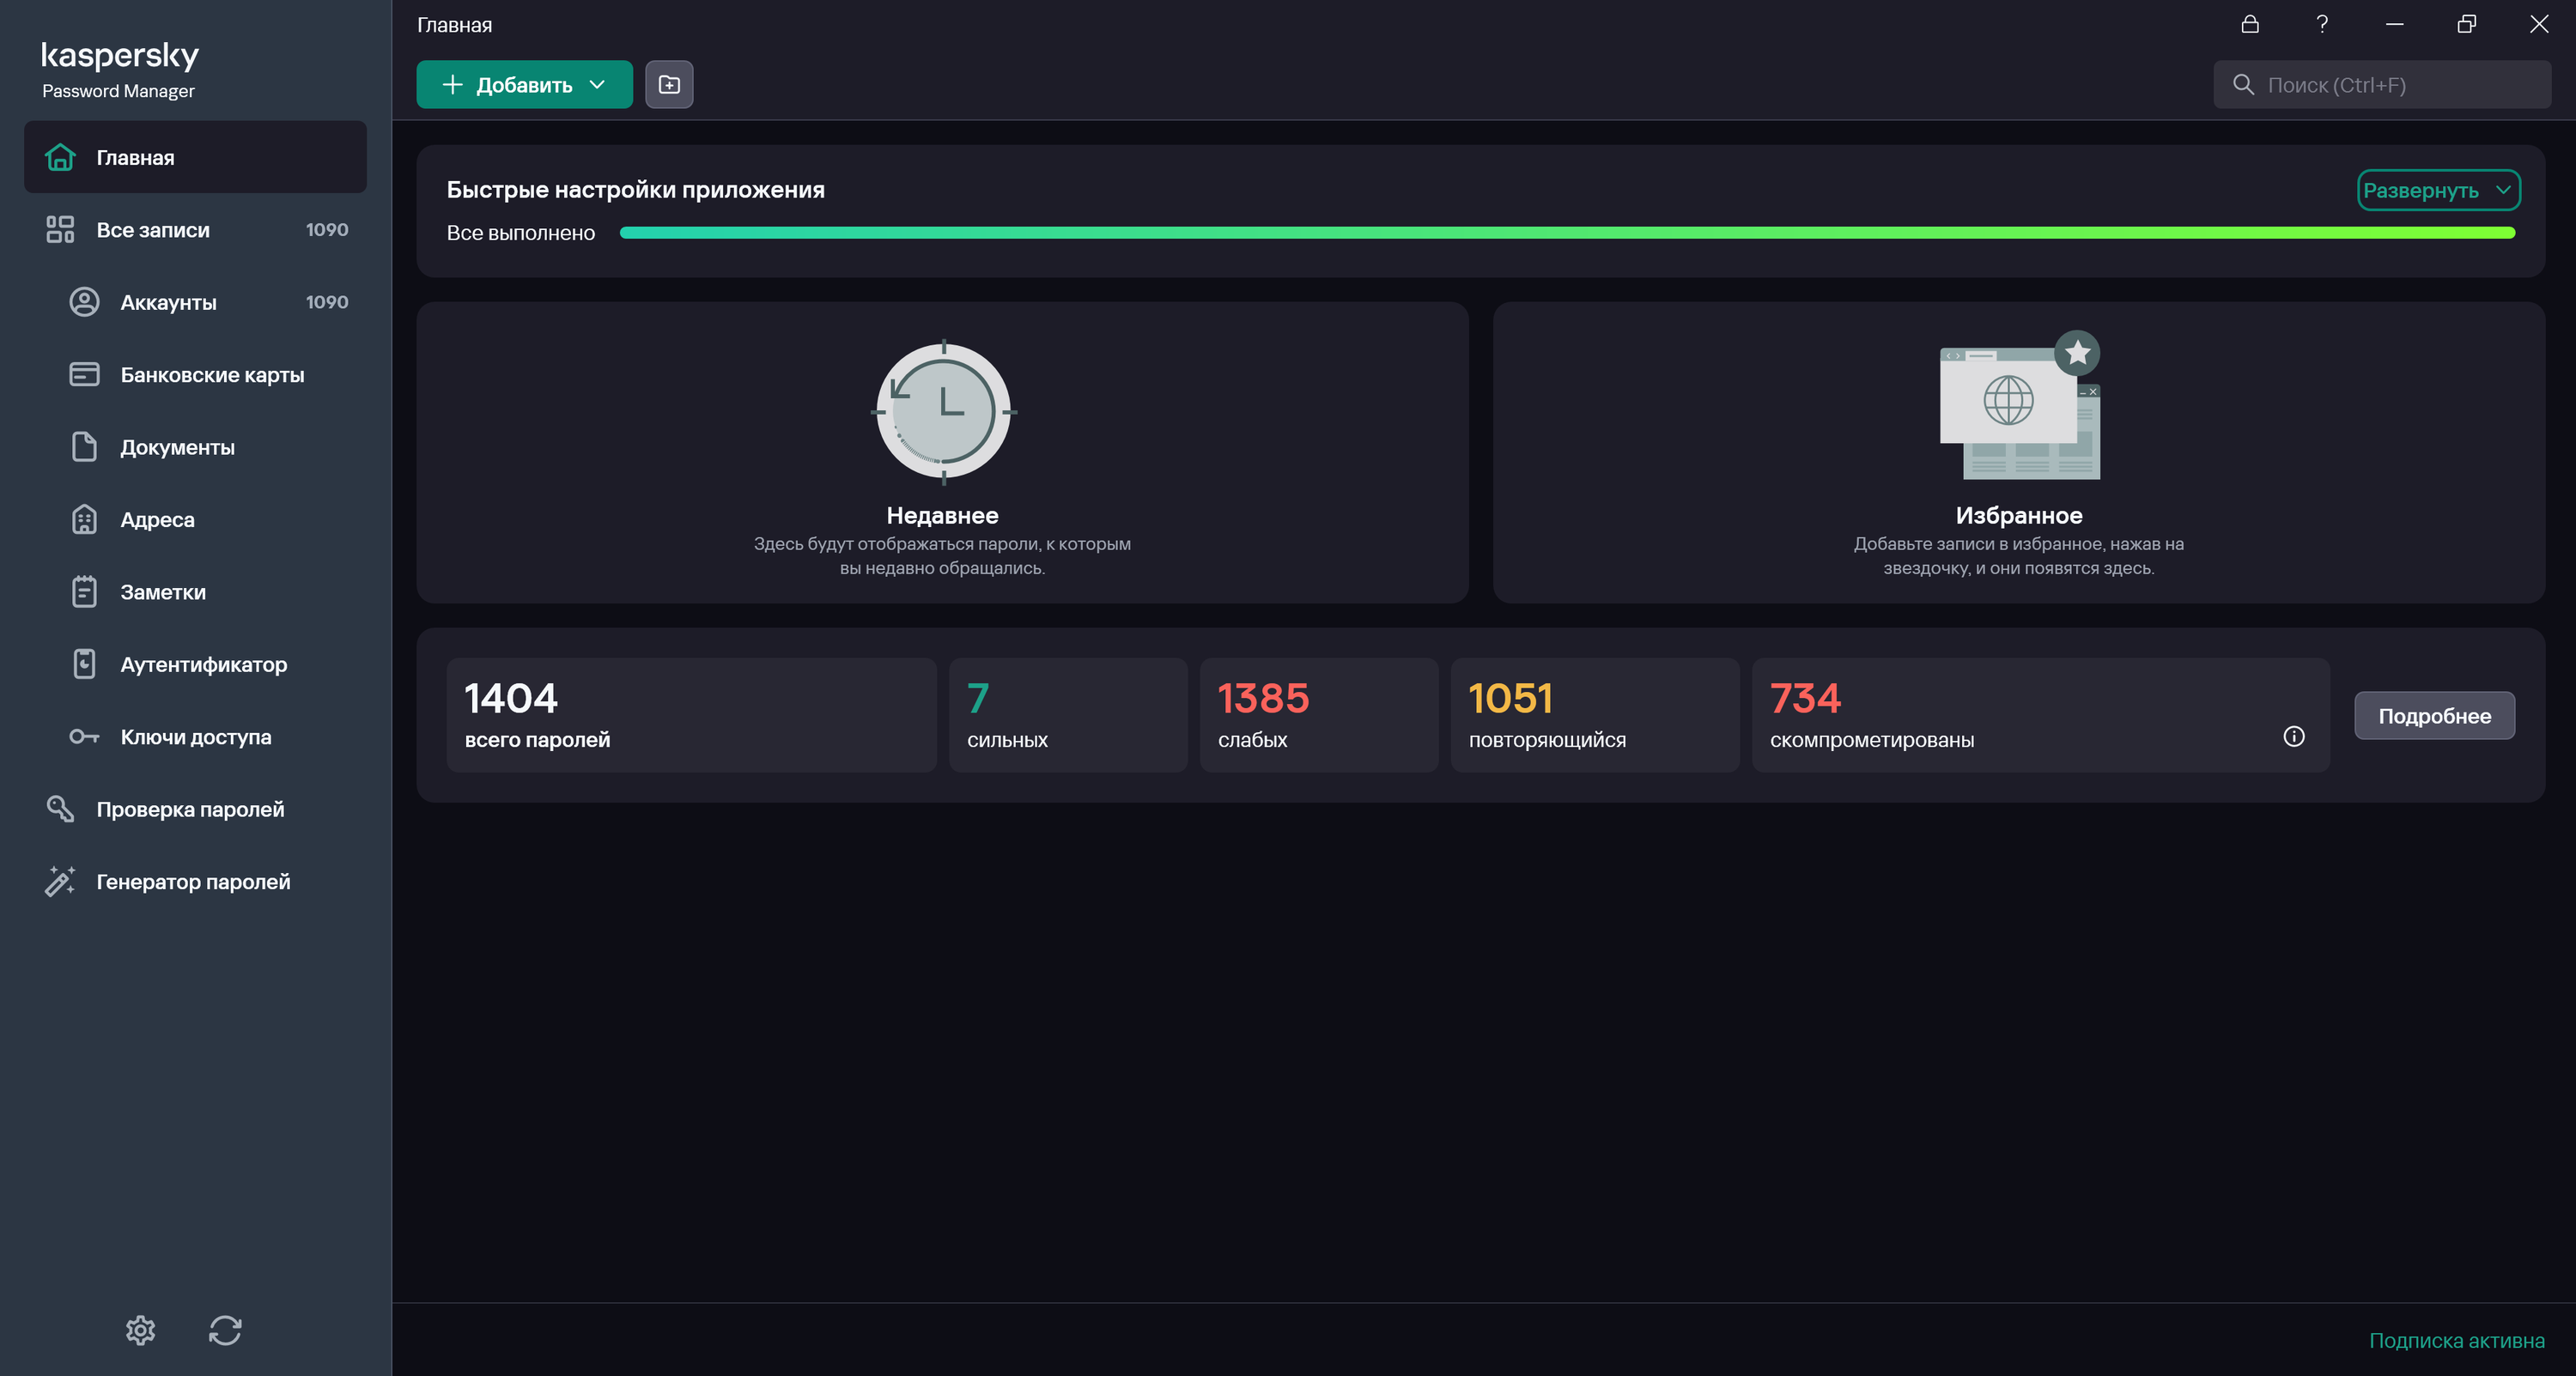
Task: Click the lock vault icon
Action: [x=2250, y=24]
